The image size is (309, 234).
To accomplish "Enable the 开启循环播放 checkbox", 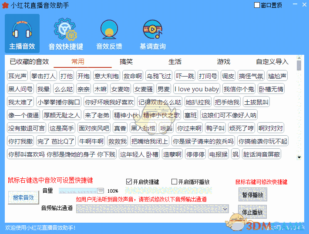I will [174, 182].
